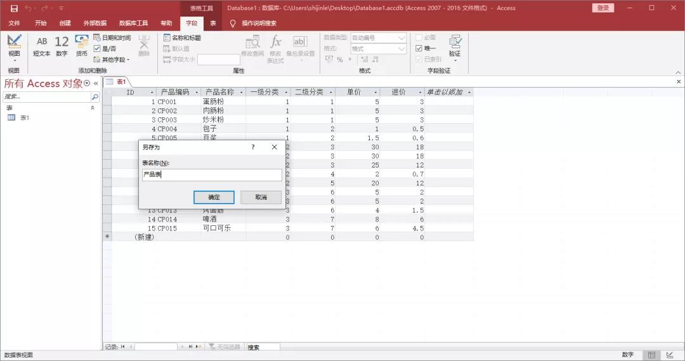
Task: Go to the first record in the navigator
Action: [x=123, y=346]
